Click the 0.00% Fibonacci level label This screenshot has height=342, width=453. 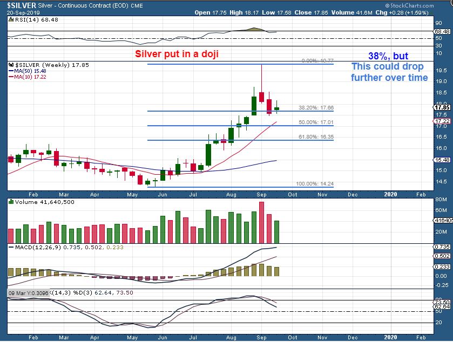pyautogui.click(x=317, y=60)
